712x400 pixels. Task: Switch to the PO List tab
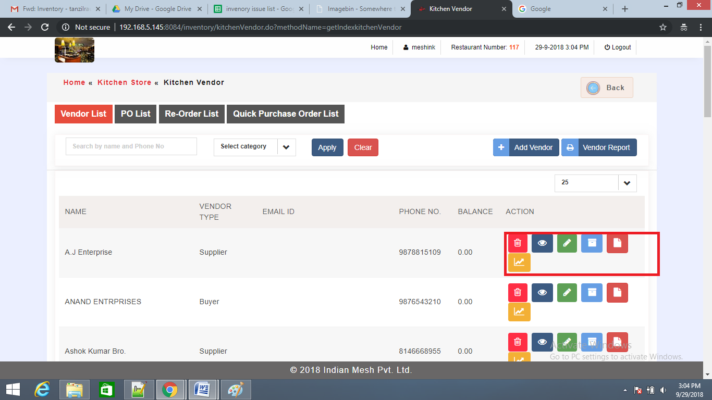[136, 114]
